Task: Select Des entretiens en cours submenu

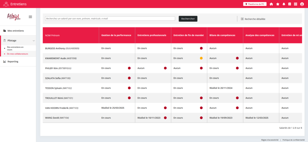Action: pos(15,48)
